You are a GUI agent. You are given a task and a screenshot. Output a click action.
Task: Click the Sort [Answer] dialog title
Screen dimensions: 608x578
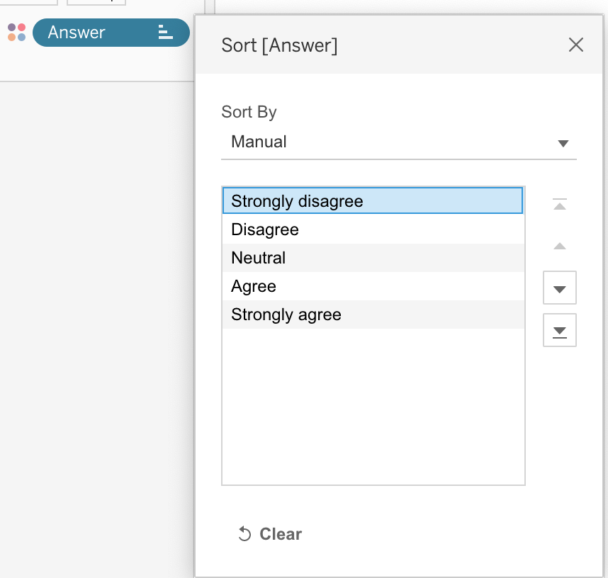click(x=279, y=45)
